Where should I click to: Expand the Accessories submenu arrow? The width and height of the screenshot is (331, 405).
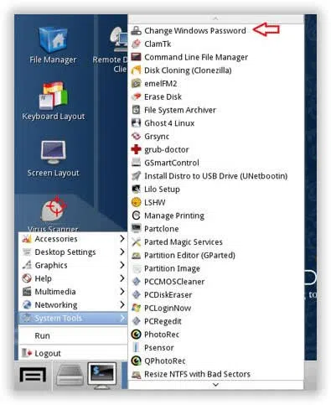pyautogui.click(x=122, y=239)
